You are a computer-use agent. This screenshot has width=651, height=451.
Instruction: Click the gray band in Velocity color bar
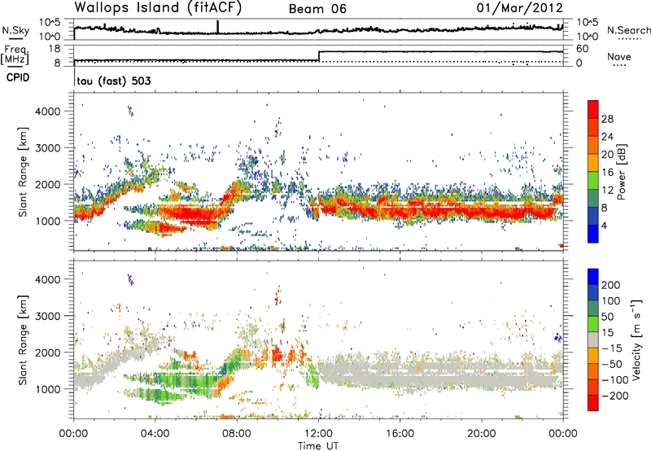pyautogui.click(x=593, y=339)
